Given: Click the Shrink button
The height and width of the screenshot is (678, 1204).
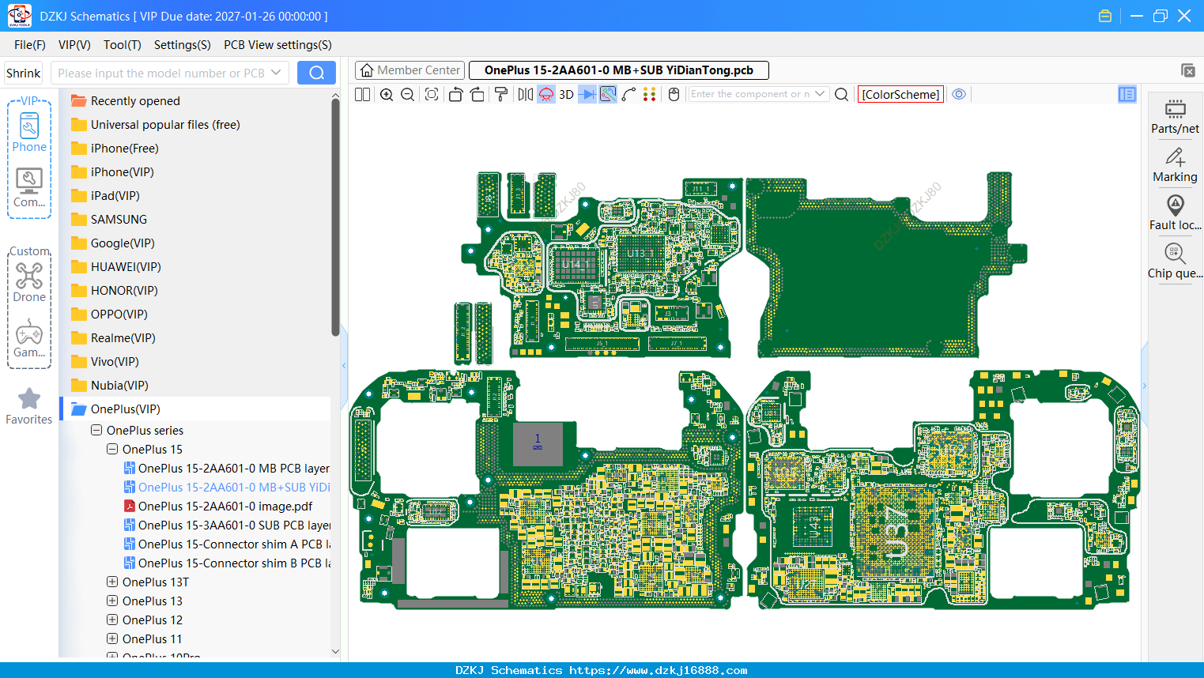Looking at the screenshot, I should point(24,73).
